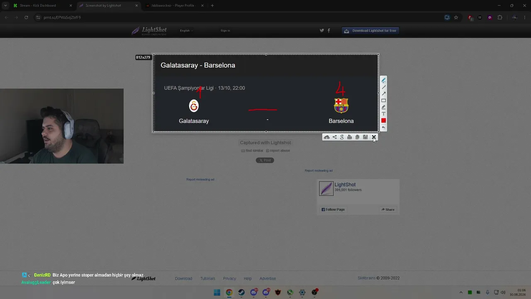Close the Jabbawockez Player Profile tab
Image resolution: width=531 pixels, height=299 pixels.
[202, 5]
